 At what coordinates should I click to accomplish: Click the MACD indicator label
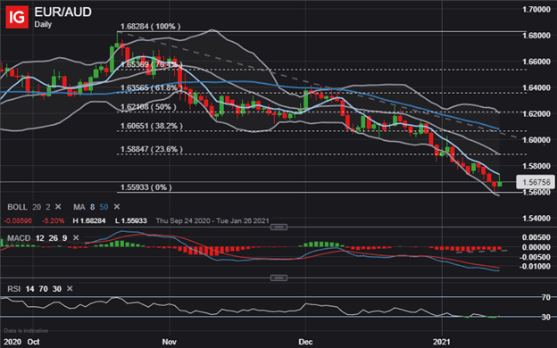19,238
